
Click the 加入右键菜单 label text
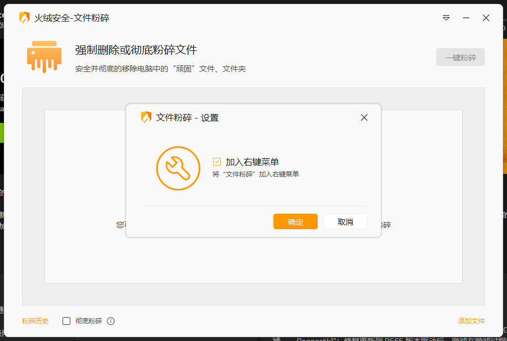(x=252, y=162)
